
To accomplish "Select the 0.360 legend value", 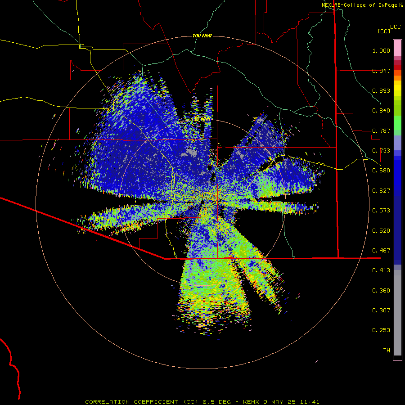I will tap(381, 291).
